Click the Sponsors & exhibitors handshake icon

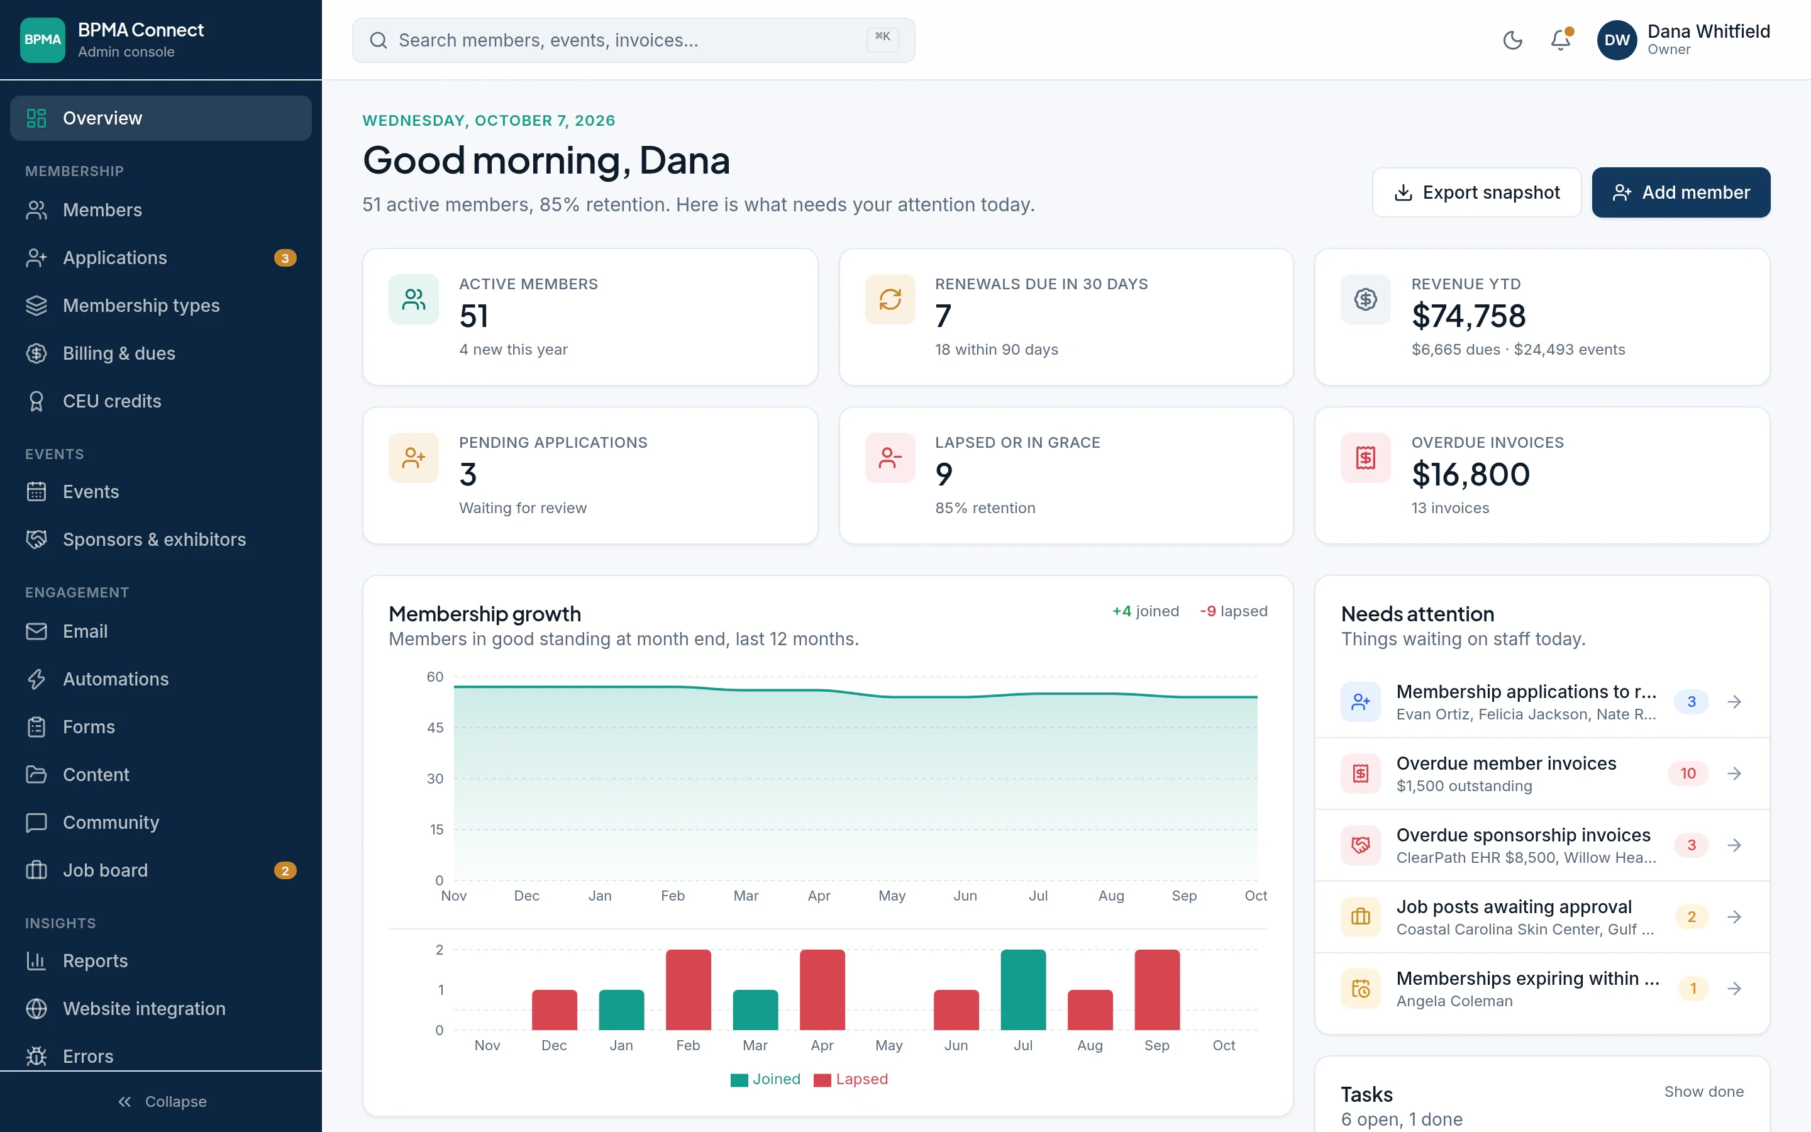[36, 540]
